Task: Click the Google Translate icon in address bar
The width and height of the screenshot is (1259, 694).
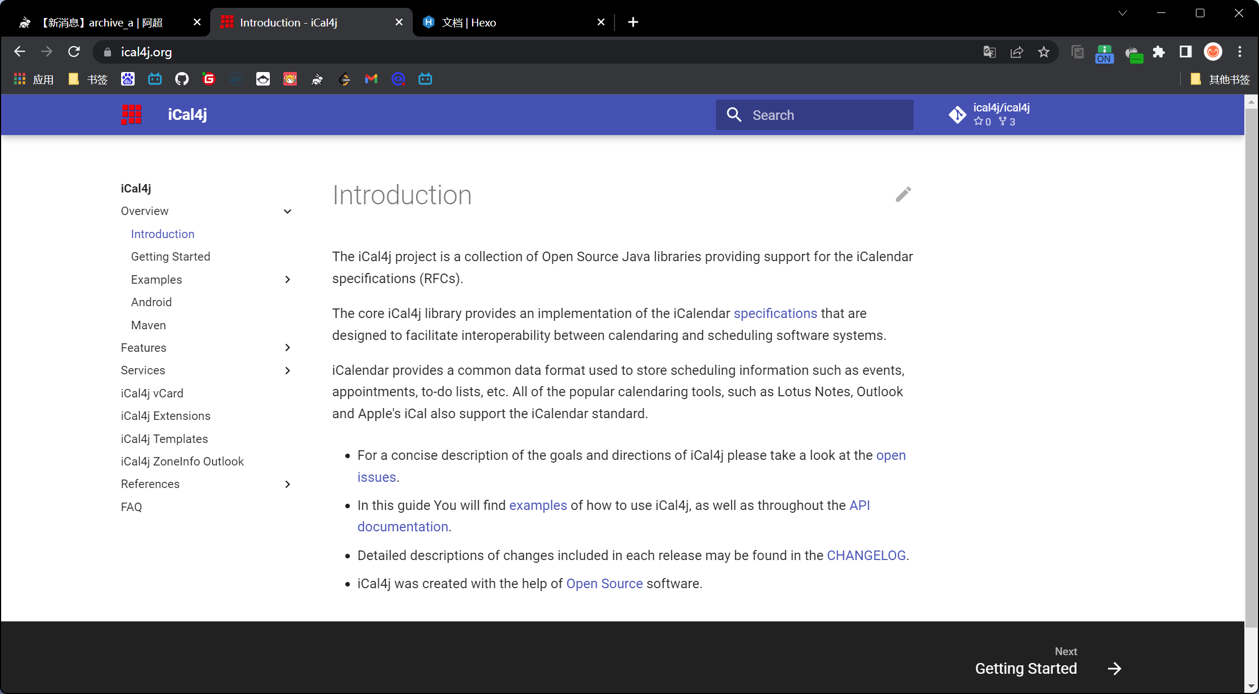Action: point(989,52)
